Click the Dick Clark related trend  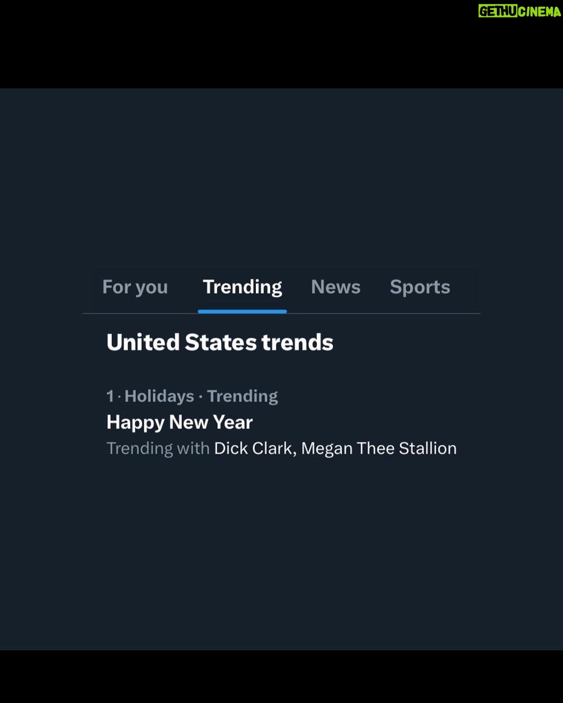point(254,448)
